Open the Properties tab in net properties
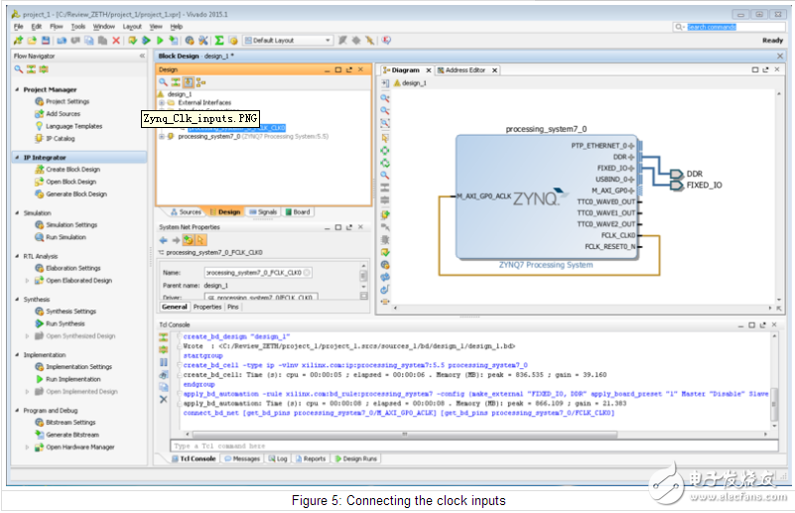Viewport: 795px width, 513px height. (207, 307)
